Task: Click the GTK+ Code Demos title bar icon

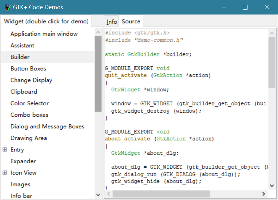Action: (7, 7)
